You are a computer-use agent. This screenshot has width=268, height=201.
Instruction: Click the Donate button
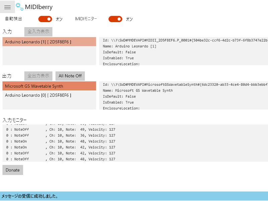(13, 170)
